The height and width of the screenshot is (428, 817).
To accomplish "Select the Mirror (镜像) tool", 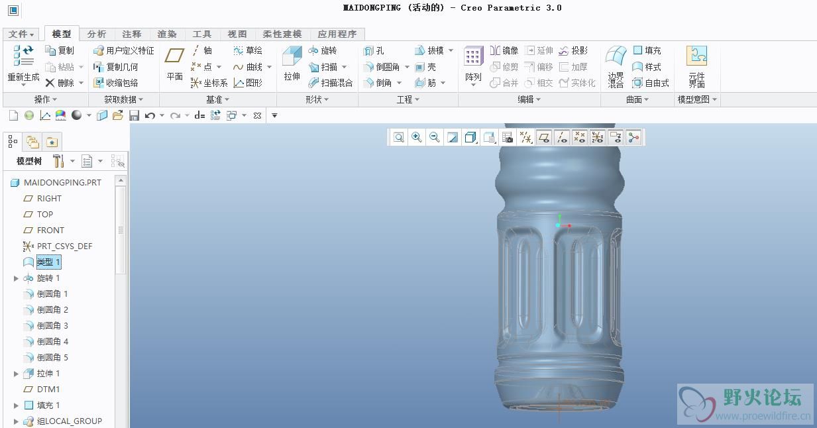I will 504,50.
